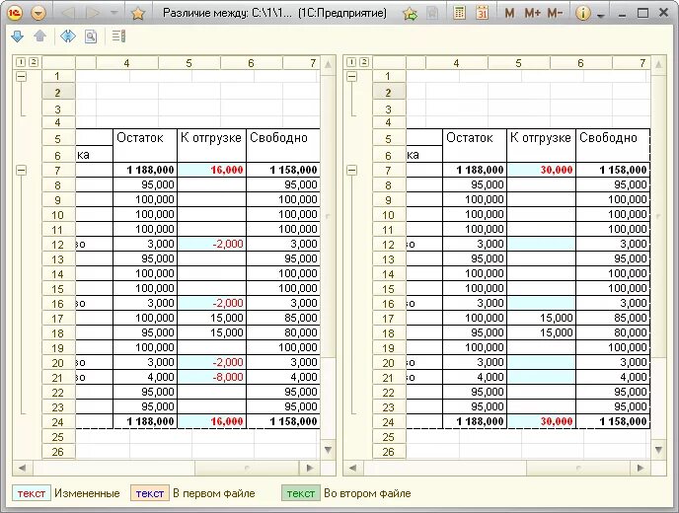Open the magnifier preview icon in toolbar
The image size is (679, 513).
pos(91,37)
